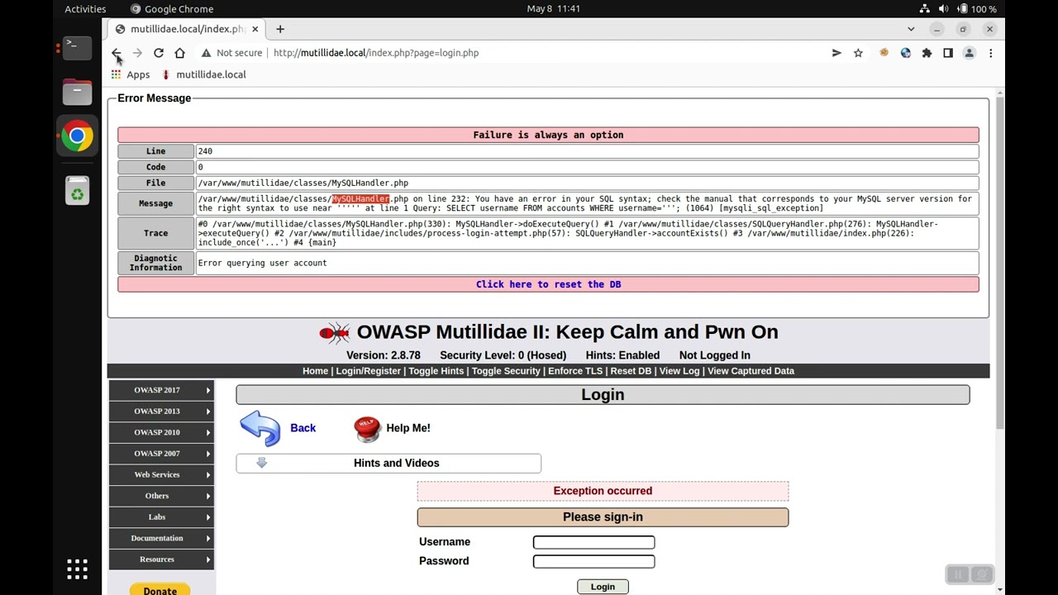
Task: Expand the OWASP 2017 menu
Action: [161, 390]
